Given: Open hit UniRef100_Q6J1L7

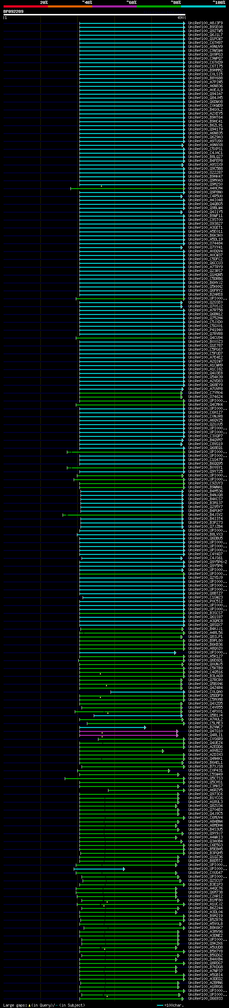Looking at the screenshot, I should (205, 35).
